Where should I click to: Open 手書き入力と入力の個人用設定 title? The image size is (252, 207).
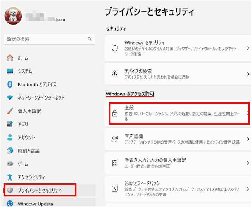click(155, 160)
